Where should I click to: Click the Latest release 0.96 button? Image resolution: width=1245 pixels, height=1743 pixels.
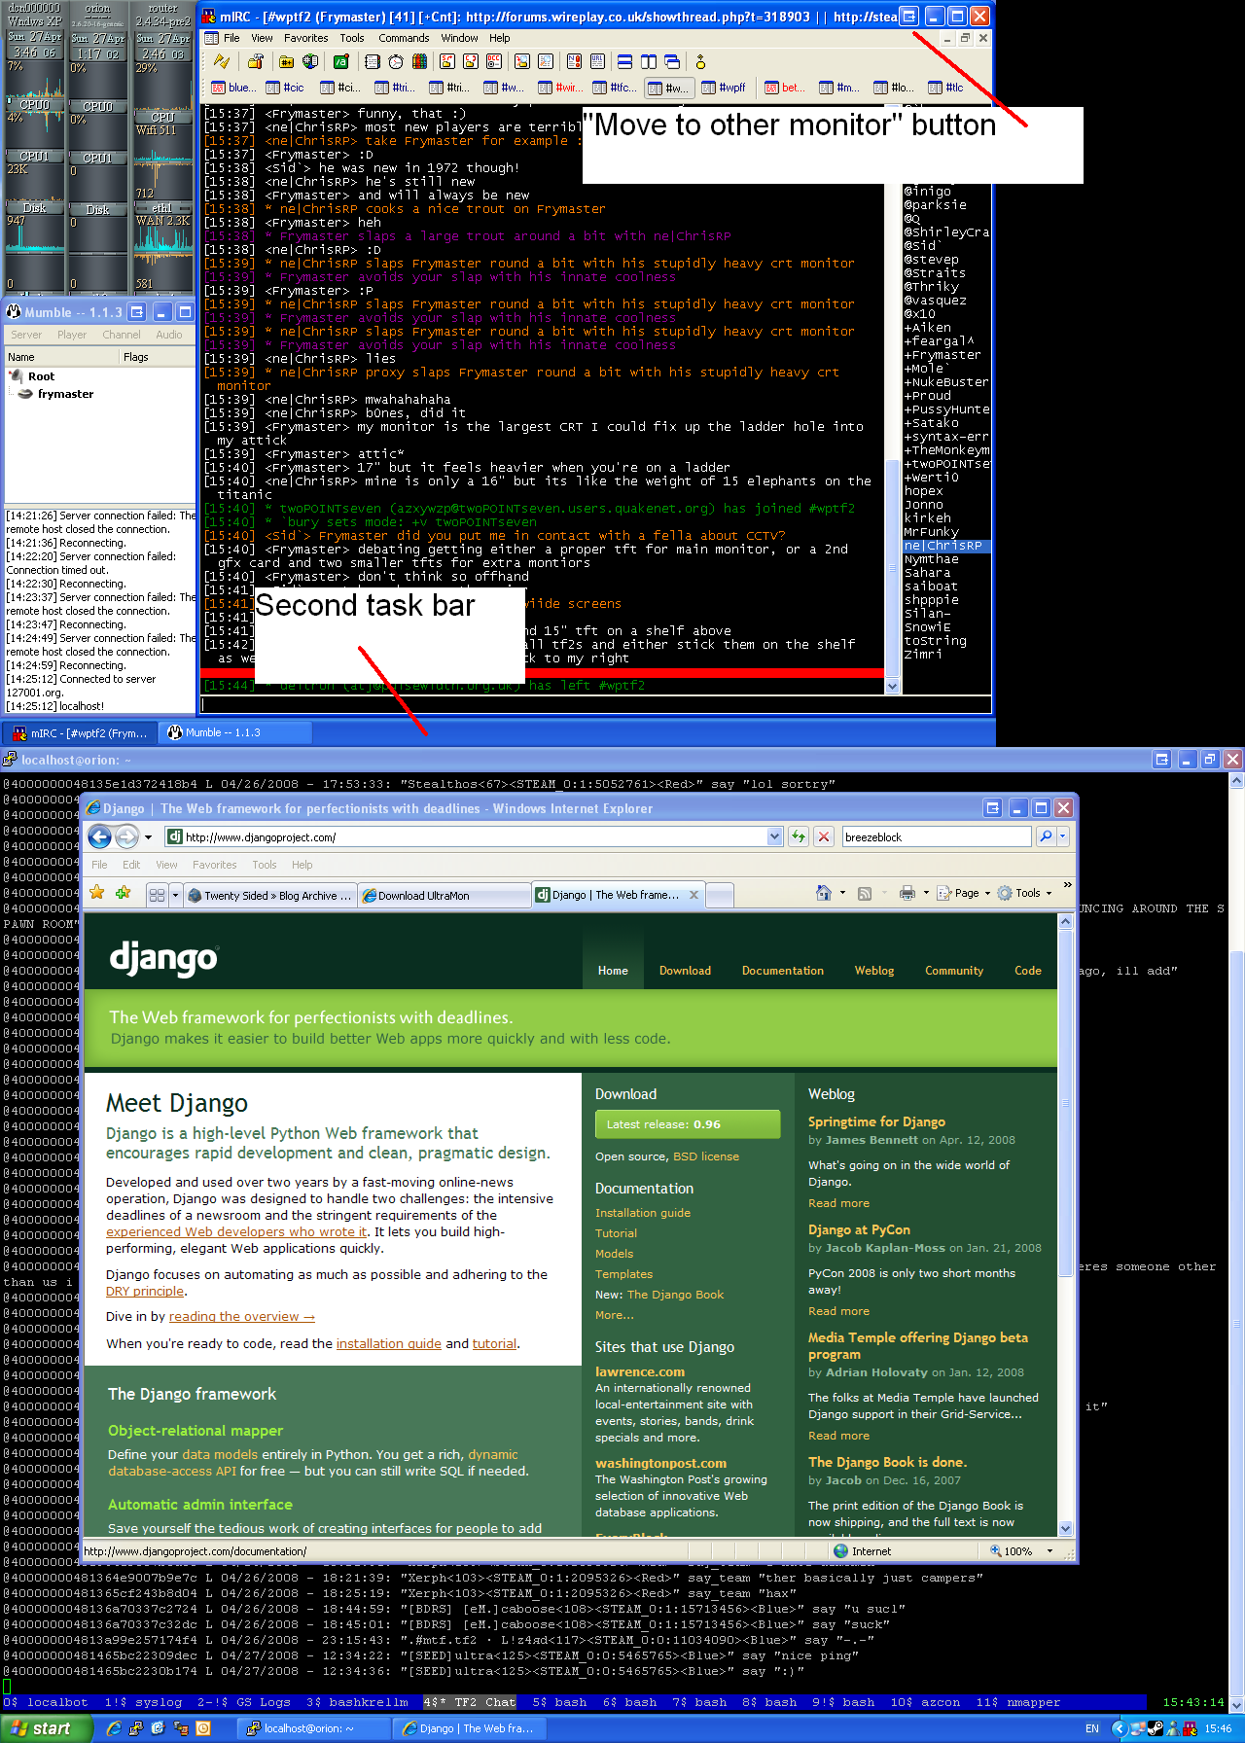688,1124
